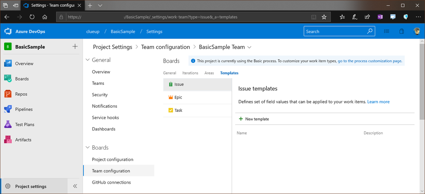
Task: Open a new browser tab
Action: pyautogui.click(x=90, y=5)
